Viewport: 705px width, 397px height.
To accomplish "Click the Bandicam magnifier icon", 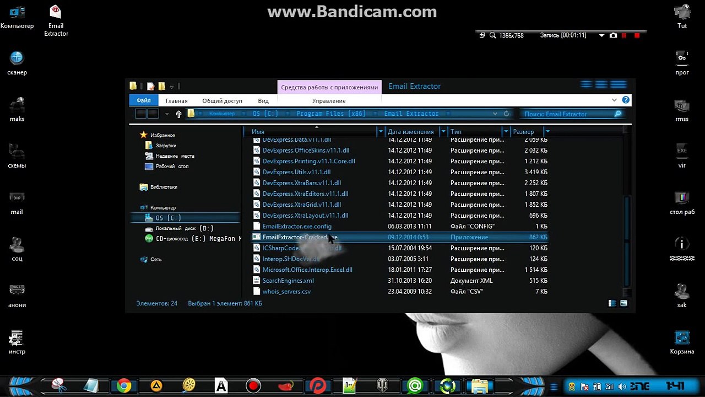I will click(493, 35).
